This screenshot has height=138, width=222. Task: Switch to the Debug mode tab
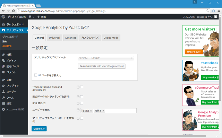click(x=111, y=38)
